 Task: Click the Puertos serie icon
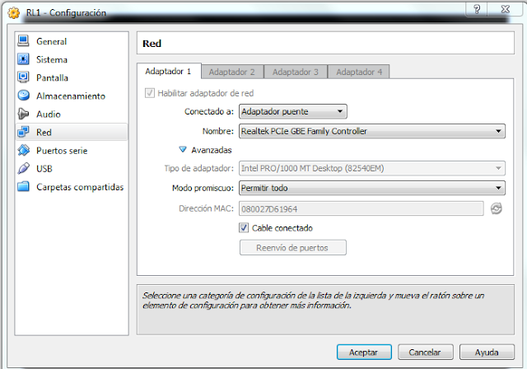coord(23,150)
